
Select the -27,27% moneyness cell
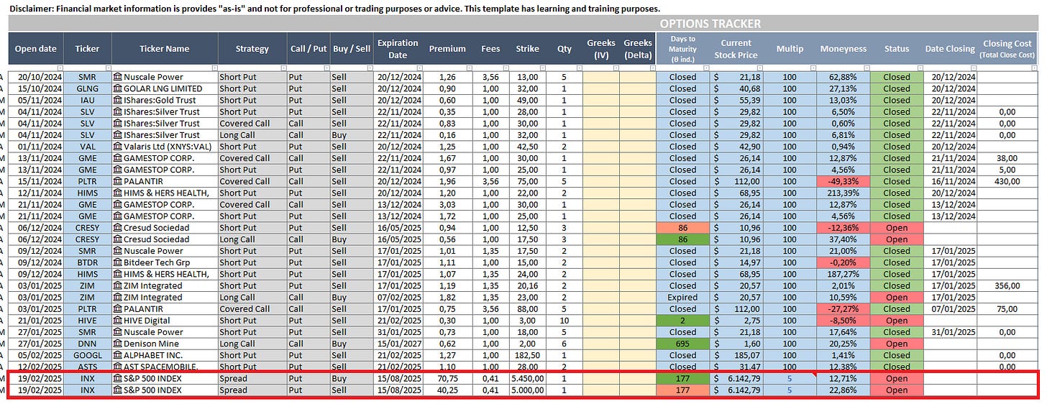coord(843,309)
